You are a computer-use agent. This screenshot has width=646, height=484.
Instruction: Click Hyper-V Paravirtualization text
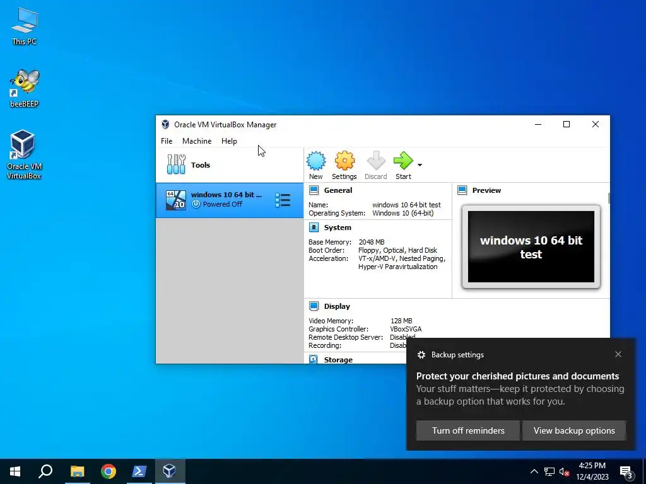[397, 267]
